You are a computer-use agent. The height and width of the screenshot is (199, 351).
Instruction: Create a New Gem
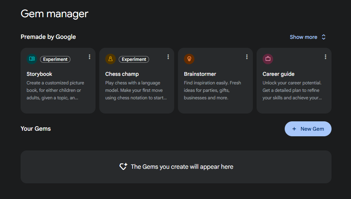click(308, 129)
